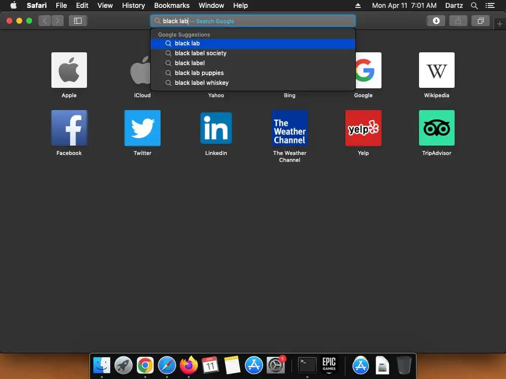Open the document file in the Dock
The width and height of the screenshot is (506, 379).
382,365
